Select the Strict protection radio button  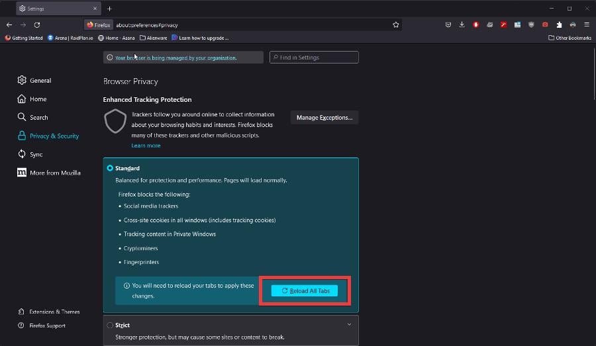pyautogui.click(x=110, y=325)
